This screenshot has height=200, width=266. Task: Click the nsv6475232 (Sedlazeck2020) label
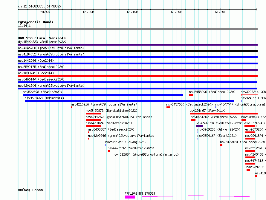click(131, 148)
